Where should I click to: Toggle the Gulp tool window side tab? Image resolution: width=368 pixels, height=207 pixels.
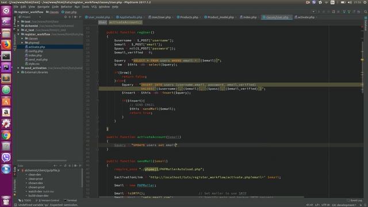point(14,171)
